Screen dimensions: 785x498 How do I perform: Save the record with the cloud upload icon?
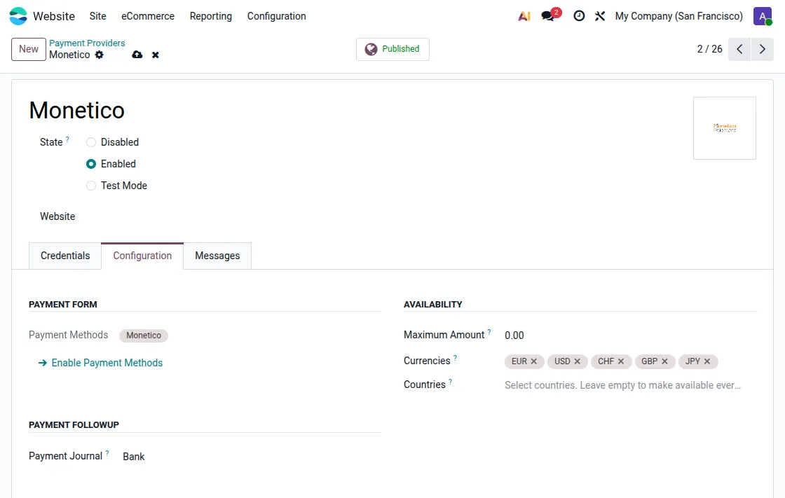[x=137, y=55]
